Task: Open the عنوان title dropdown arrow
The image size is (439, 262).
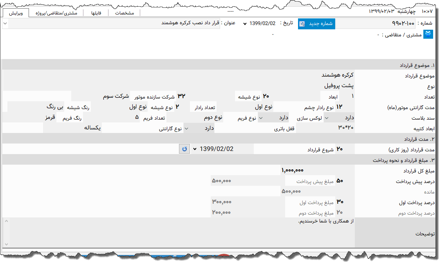Action: (5, 23)
